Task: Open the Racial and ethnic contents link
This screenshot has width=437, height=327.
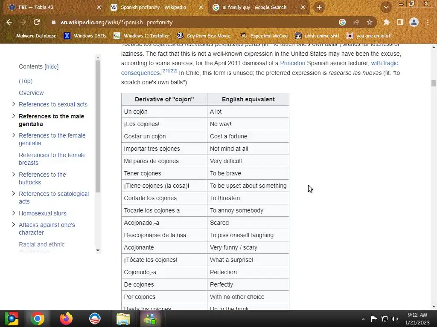Action: 41,244
